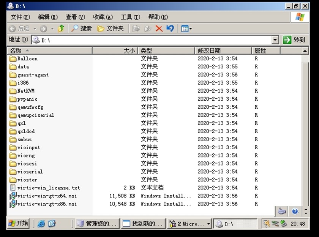Select the vioinput folder icon
Viewport: 319px width, 237px height.
tap(13, 147)
